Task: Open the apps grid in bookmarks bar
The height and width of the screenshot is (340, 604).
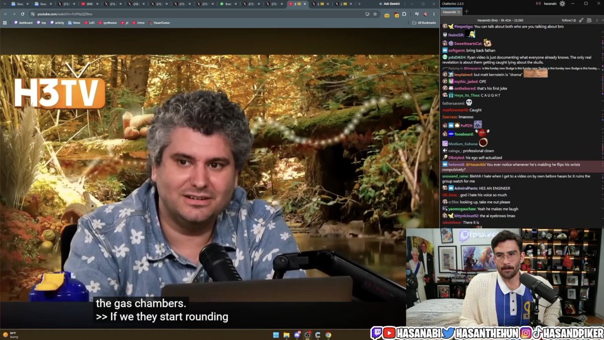Action: click(6, 23)
